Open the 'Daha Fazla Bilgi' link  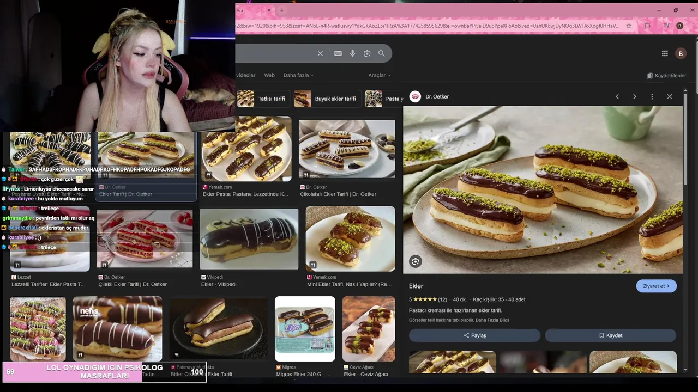492,320
